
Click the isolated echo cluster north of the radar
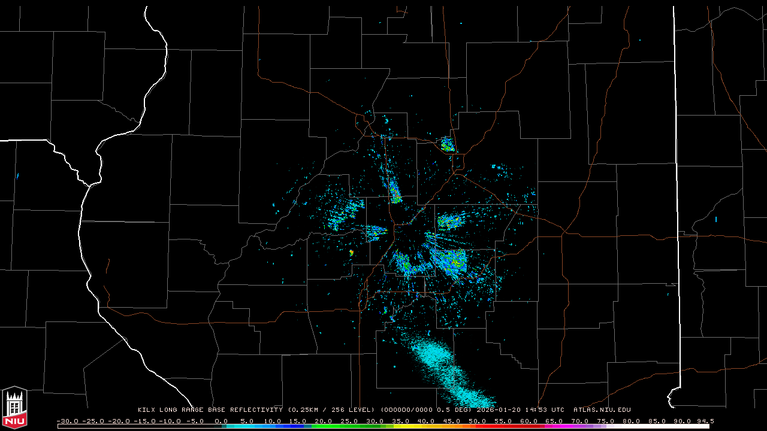pyautogui.click(x=447, y=144)
